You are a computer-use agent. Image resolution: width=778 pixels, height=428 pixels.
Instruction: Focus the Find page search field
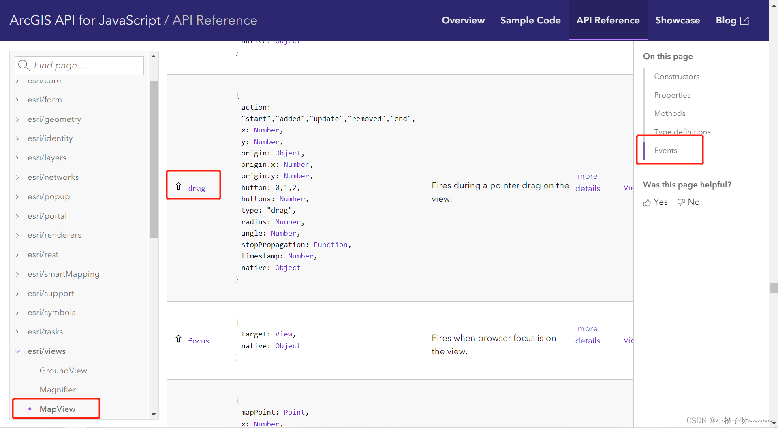79,65
